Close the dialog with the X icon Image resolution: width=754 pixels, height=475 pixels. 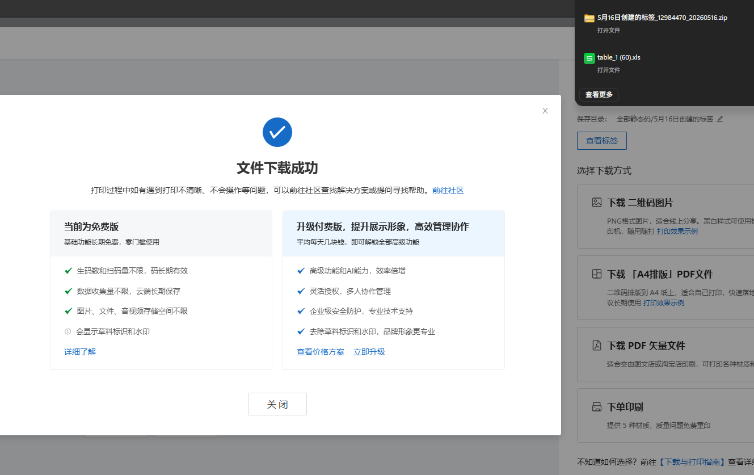coord(545,111)
